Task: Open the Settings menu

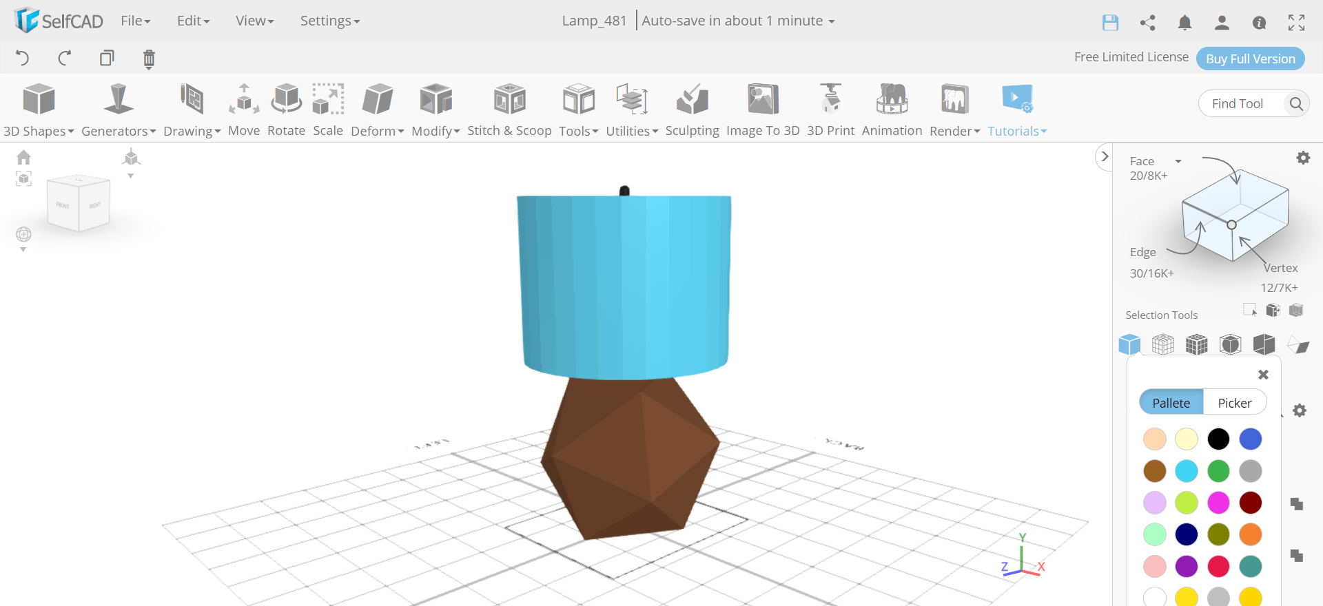Action: click(330, 21)
